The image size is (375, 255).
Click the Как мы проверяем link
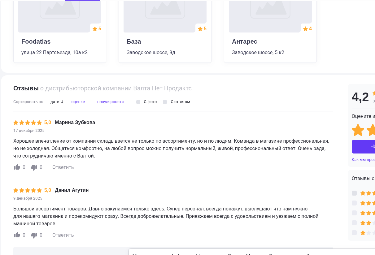[363, 160]
